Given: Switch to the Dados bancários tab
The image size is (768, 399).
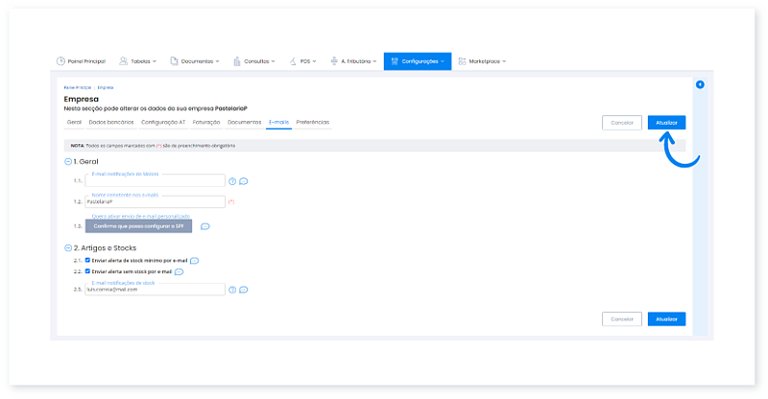Looking at the screenshot, I should [110, 123].
